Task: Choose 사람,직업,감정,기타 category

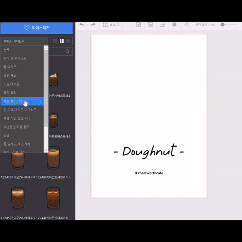Action: (x=22, y=118)
